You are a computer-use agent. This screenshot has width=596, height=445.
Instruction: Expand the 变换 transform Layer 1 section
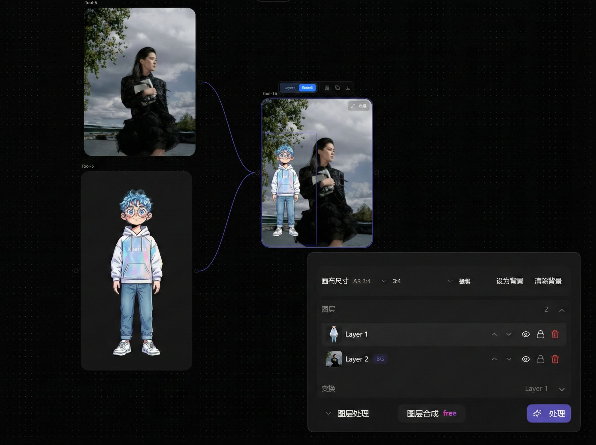tap(562, 389)
